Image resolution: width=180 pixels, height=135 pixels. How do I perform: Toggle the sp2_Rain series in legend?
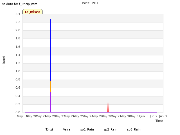108,129
